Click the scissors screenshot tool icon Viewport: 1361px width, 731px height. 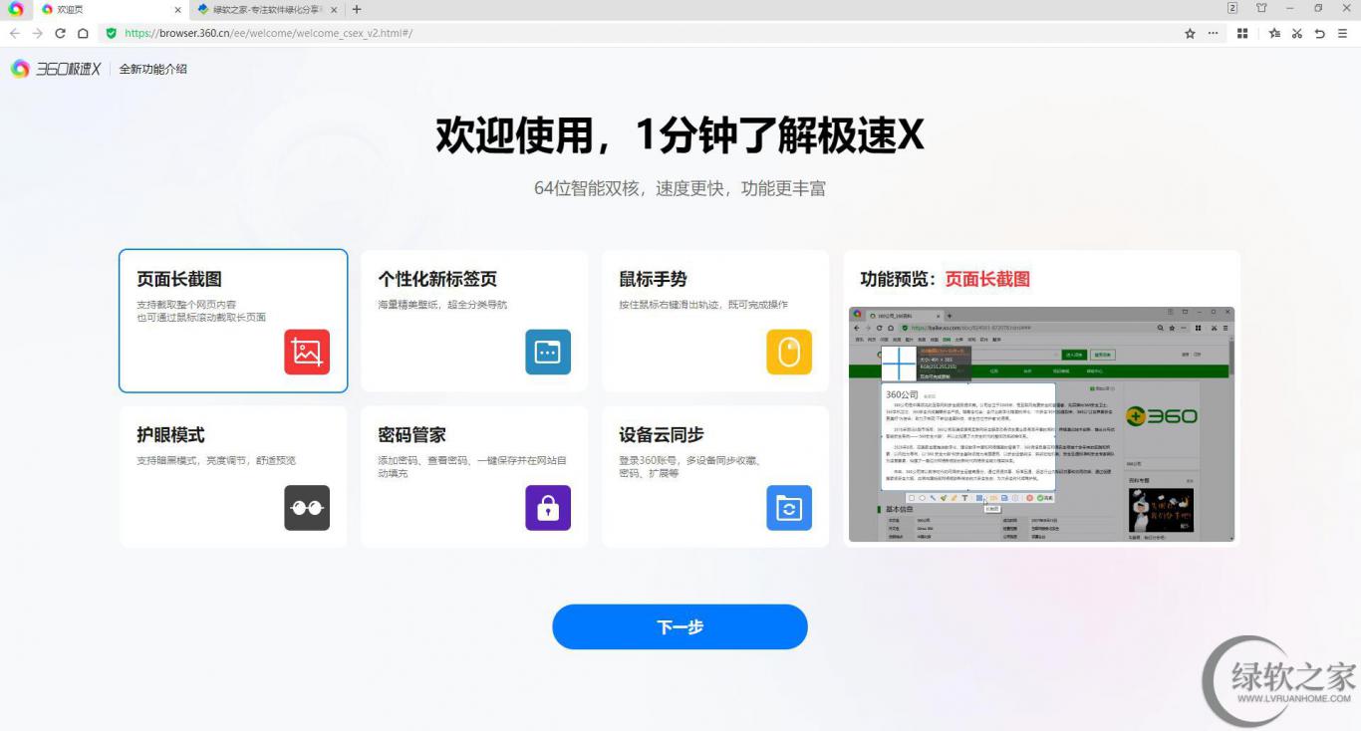[1296, 33]
